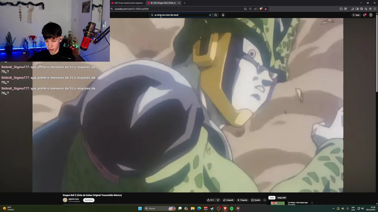Open the Brave Leo AI icon

click(366, 9)
